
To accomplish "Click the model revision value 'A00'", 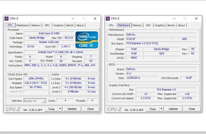I will pyautogui.click(x=185, y=39).
